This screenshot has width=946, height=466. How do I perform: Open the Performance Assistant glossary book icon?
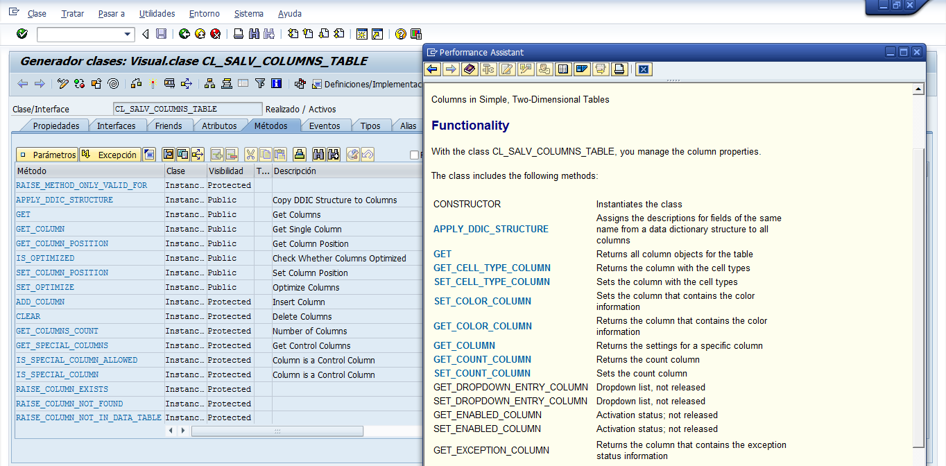471,69
